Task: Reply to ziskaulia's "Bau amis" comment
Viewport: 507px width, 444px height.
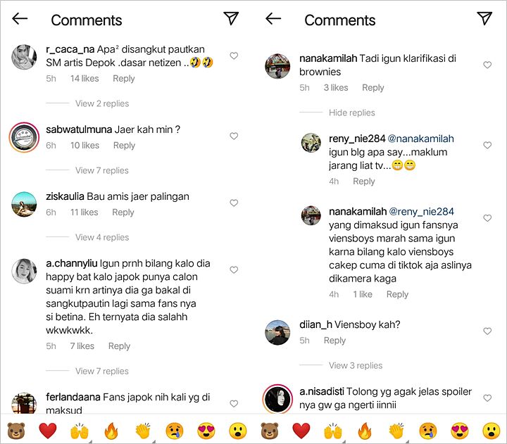Action: [123, 213]
